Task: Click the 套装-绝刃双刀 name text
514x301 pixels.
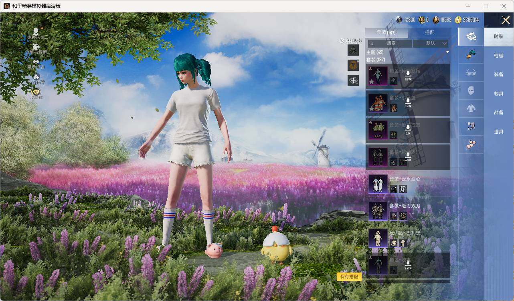Action: point(405,206)
